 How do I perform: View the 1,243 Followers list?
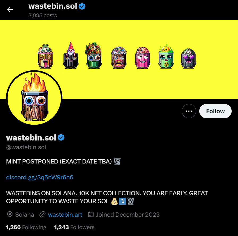click(x=74, y=227)
